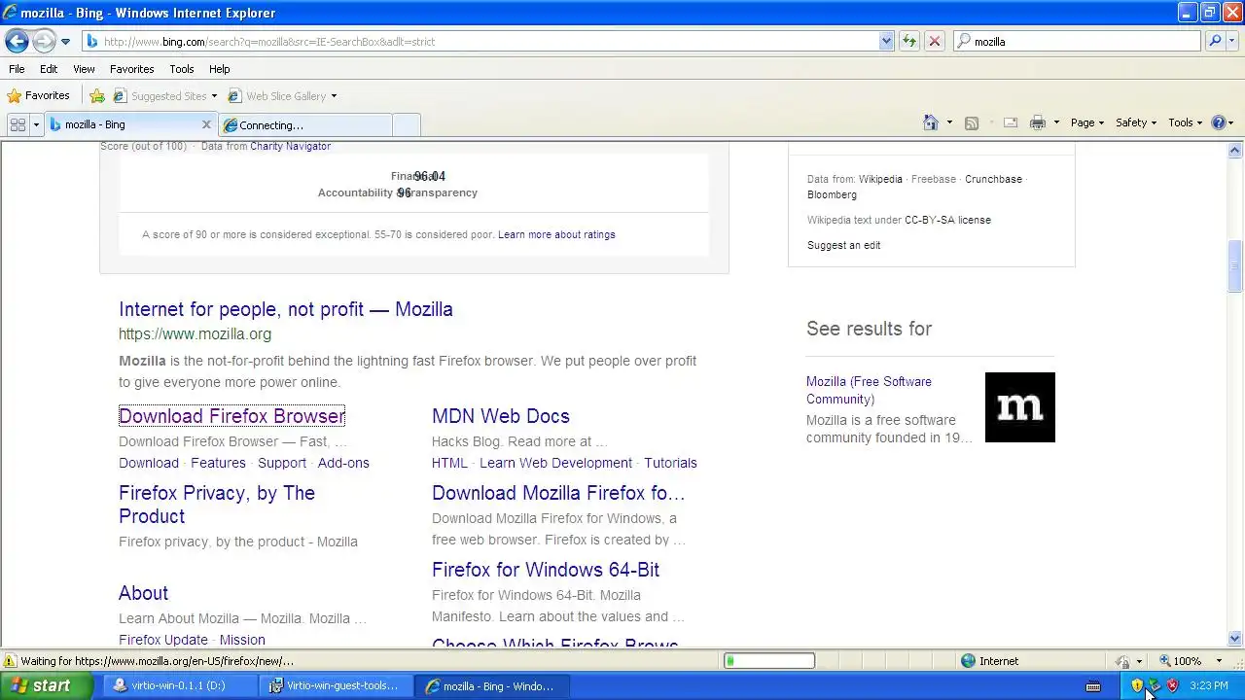Open the MDN Web Docs link
1245x700 pixels.
click(501, 416)
